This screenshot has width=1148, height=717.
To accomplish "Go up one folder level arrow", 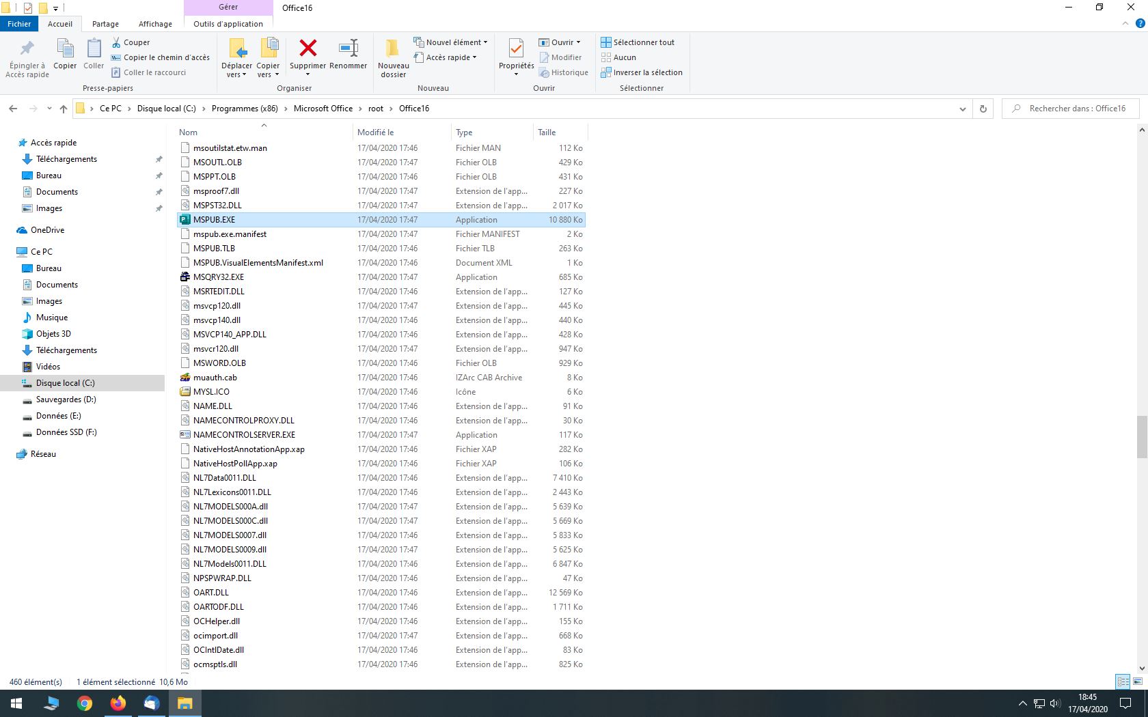I will click(64, 109).
